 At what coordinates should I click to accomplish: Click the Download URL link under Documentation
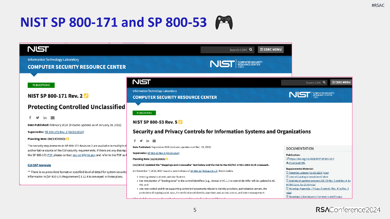pyautogui.click(x=297, y=163)
